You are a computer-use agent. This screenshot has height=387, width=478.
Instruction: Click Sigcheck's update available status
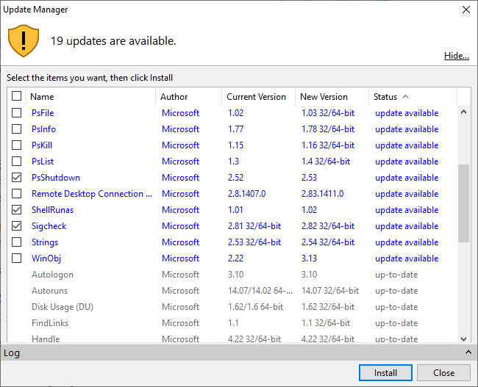[x=407, y=226]
